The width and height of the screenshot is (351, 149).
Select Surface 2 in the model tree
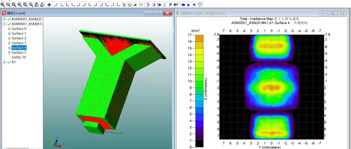[x=19, y=38]
